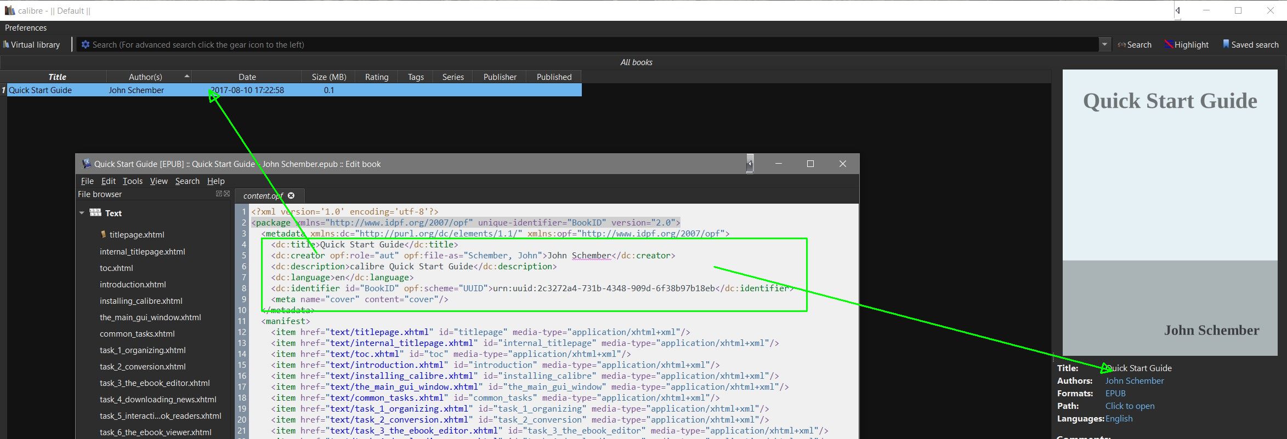Screen dimensions: 1287x439
Task: Open the Search menu in Edit book
Action: pyautogui.click(x=188, y=181)
